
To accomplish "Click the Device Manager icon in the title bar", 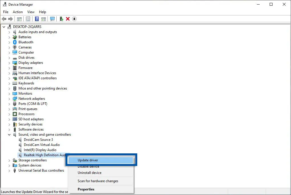I will pyautogui.click(x=4, y=4).
